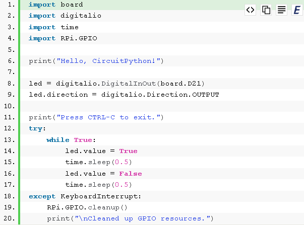Click the "Hello, CircuitPython!" string
This screenshot has height=225, width=304.
(x=108, y=61)
